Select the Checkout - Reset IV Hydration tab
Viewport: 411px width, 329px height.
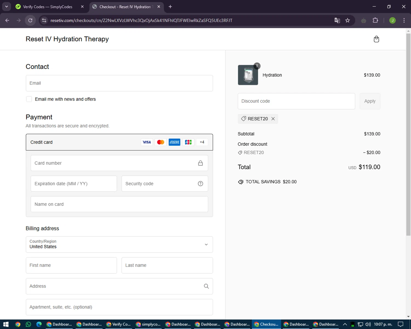click(x=126, y=7)
